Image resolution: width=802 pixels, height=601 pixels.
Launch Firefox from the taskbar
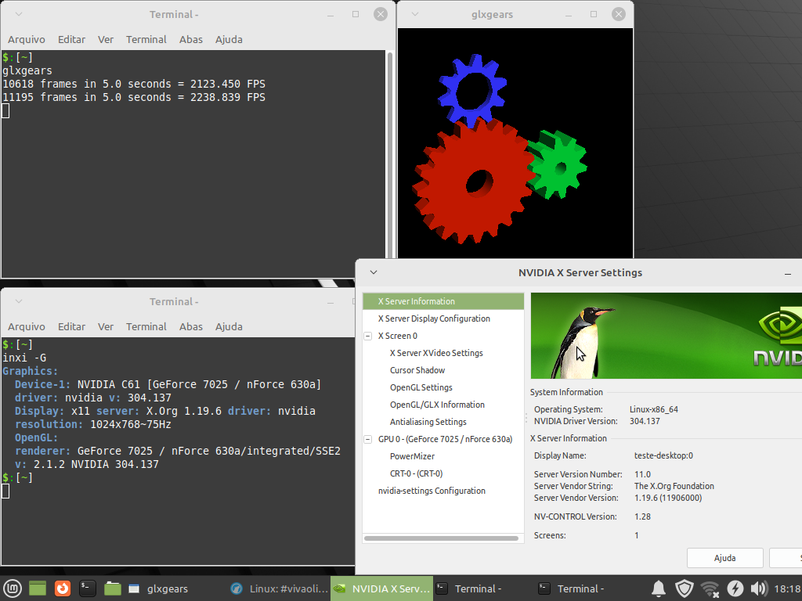(63, 588)
